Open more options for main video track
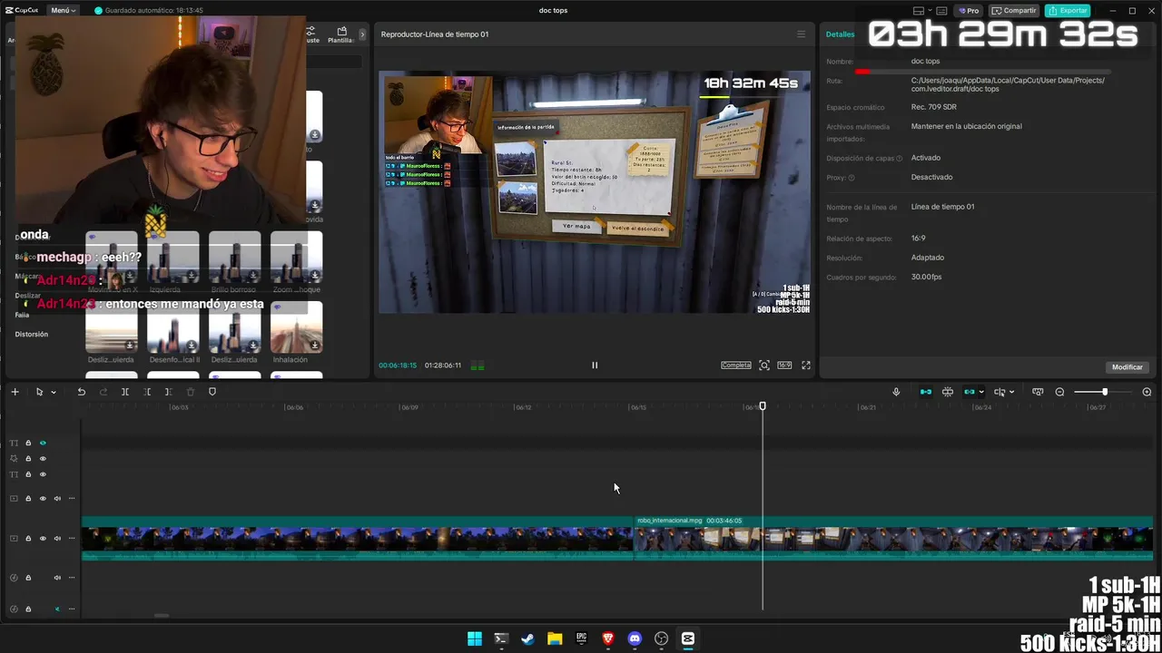 point(72,538)
